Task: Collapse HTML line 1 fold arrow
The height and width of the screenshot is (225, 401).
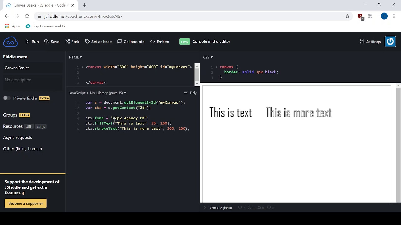Action: click(82, 67)
